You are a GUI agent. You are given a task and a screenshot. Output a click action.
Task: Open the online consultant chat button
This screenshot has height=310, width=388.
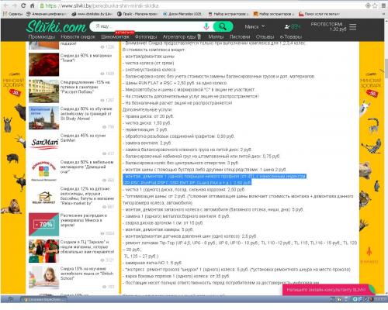click(x=327, y=290)
